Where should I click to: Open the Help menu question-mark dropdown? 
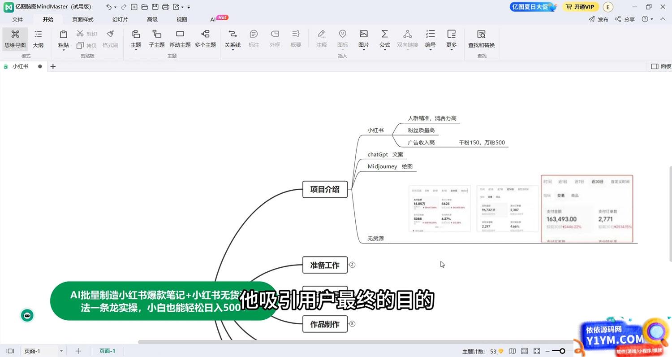(647, 19)
